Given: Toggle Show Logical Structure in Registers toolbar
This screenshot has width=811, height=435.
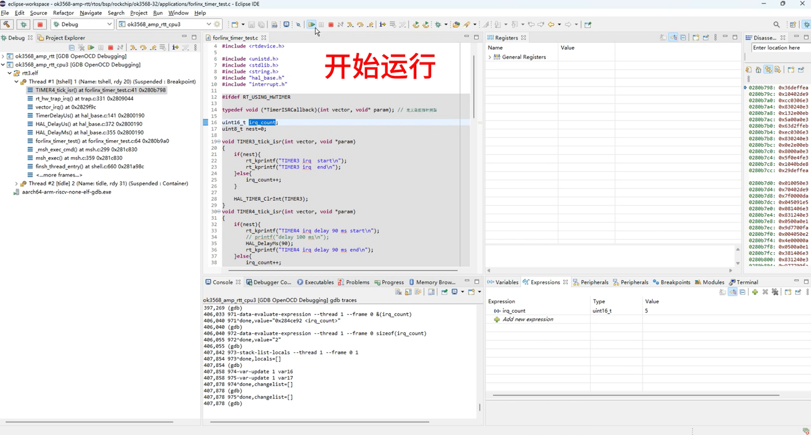Looking at the screenshot, I should (x=673, y=38).
